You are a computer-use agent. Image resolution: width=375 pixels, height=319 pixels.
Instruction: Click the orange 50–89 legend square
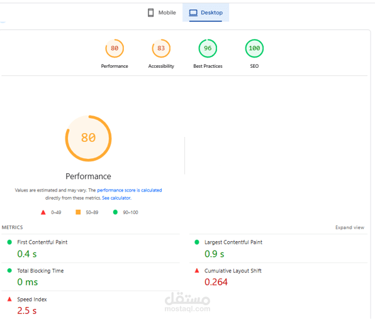78,212
